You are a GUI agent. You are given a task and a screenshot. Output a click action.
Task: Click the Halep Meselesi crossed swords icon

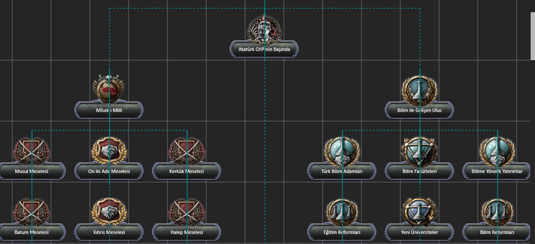(187, 211)
